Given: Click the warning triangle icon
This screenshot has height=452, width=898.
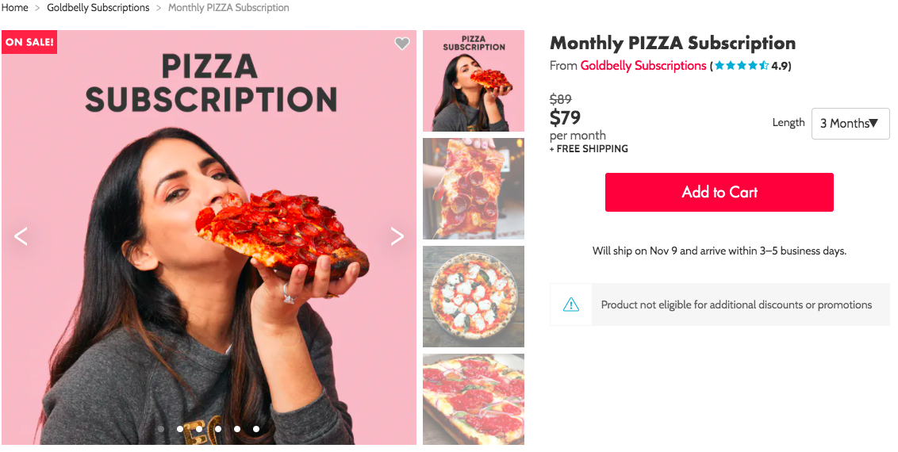Looking at the screenshot, I should coord(570,305).
